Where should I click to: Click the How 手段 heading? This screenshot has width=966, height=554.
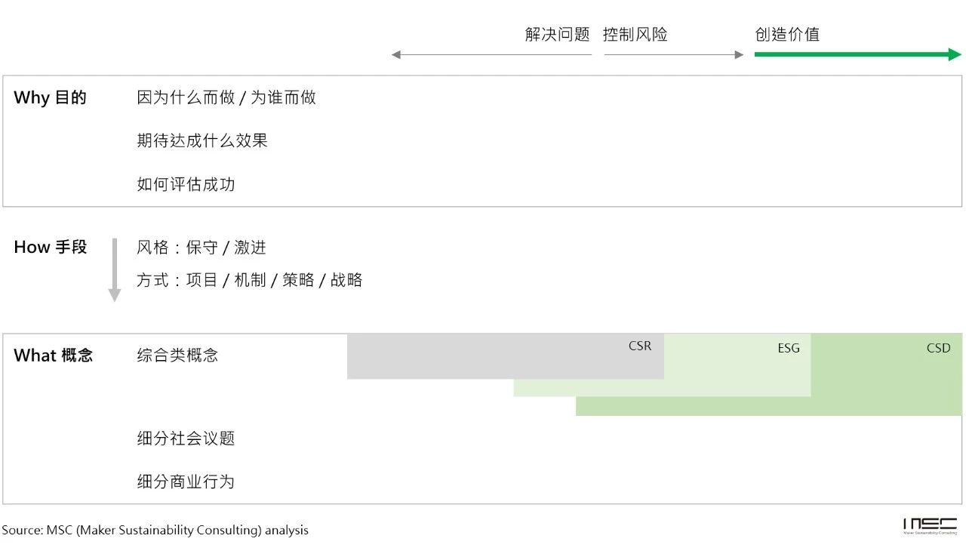pyautogui.click(x=51, y=247)
